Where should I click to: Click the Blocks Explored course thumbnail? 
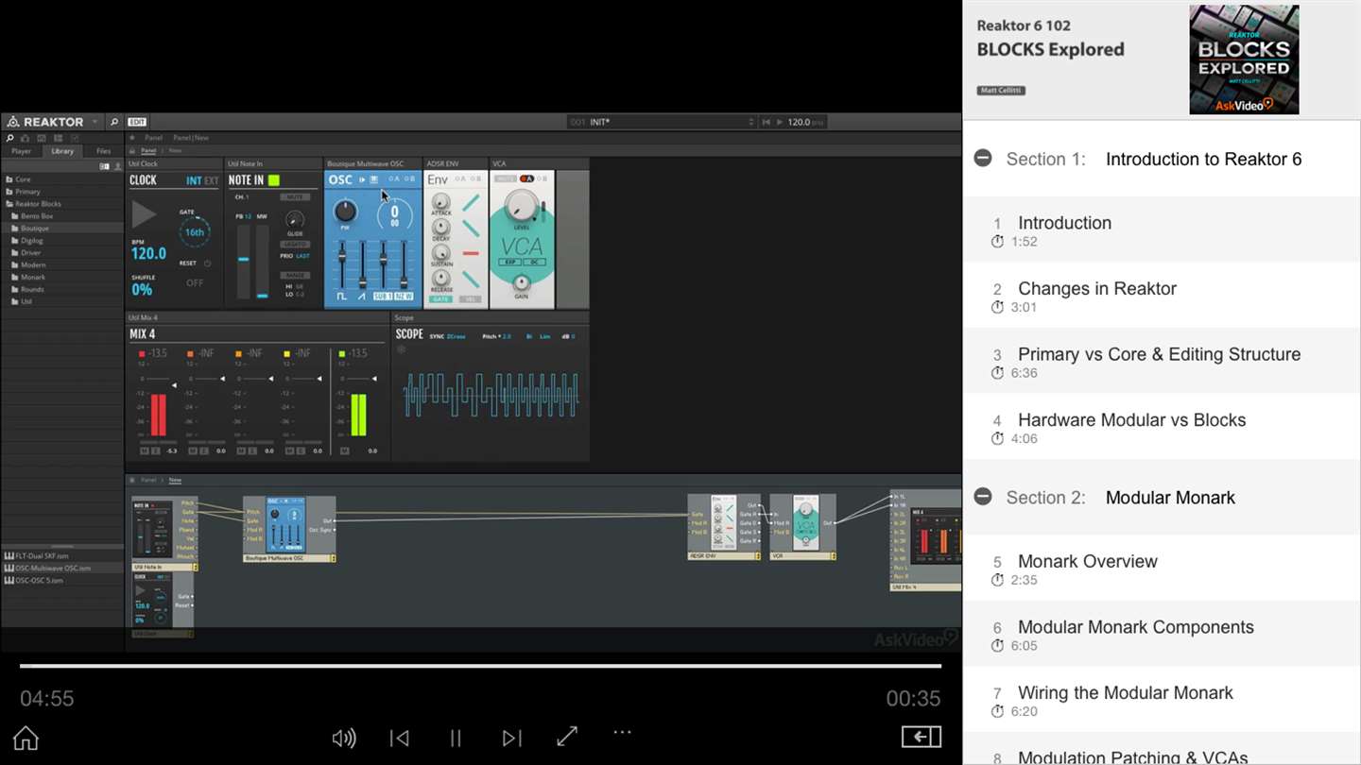[x=1244, y=59]
